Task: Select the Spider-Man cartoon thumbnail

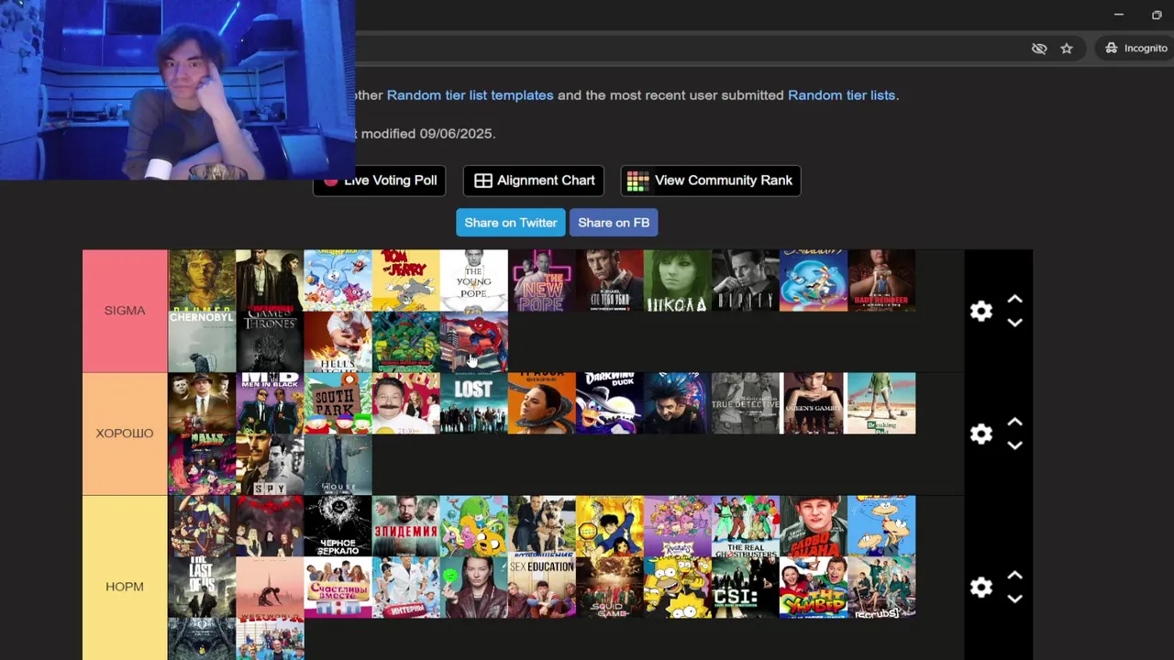Action: tap(474, 342)
